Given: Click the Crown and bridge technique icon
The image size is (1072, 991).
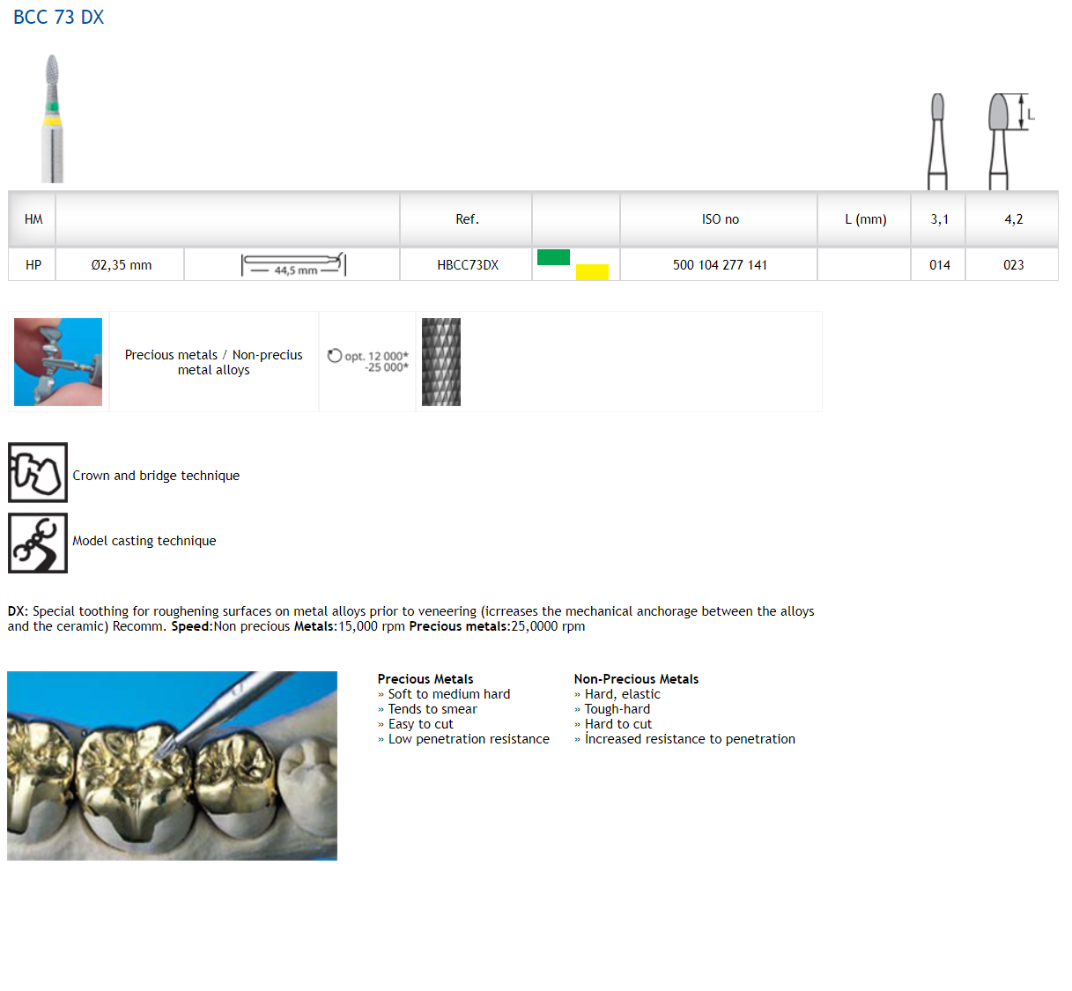Looking at the screenshot, I should [x=38, y=473].
